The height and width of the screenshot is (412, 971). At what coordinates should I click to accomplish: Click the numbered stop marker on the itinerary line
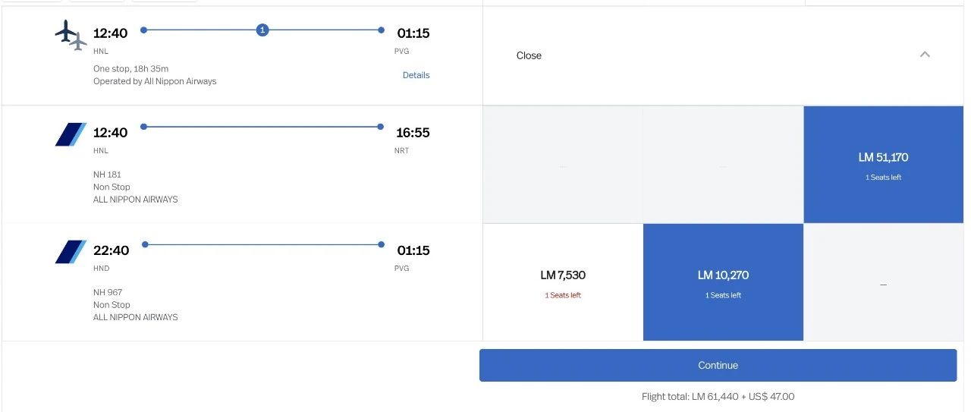262,30
